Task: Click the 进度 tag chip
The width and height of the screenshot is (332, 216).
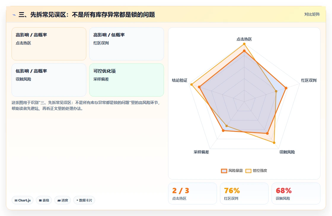Action: pyautogui.click(x=63, y=200)
